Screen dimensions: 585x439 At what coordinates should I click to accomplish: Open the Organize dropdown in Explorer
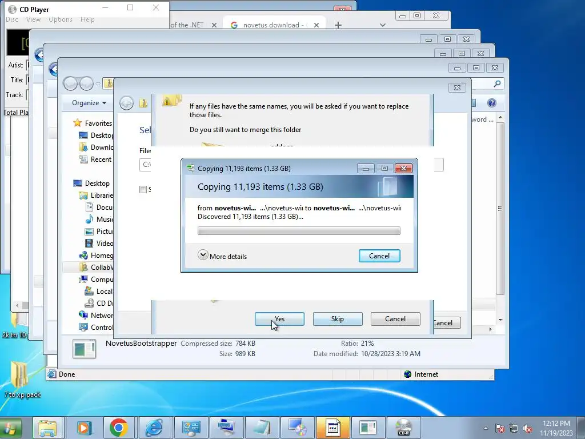pyautogui.click(x=89, y=103)
